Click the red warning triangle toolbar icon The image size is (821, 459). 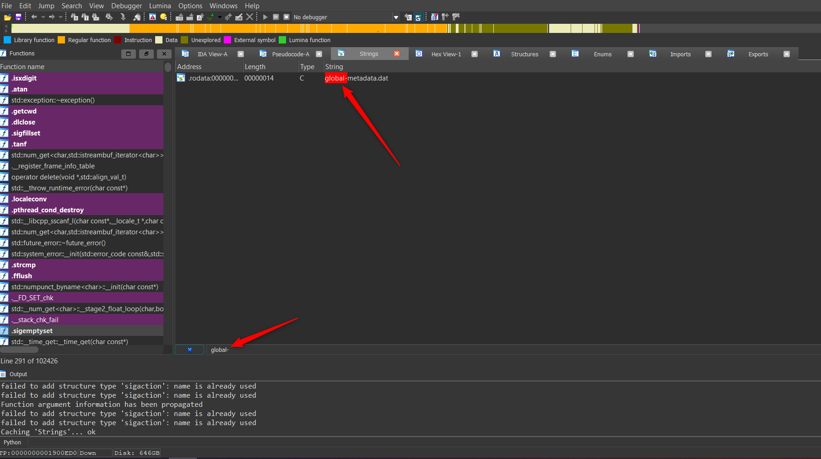152,17
